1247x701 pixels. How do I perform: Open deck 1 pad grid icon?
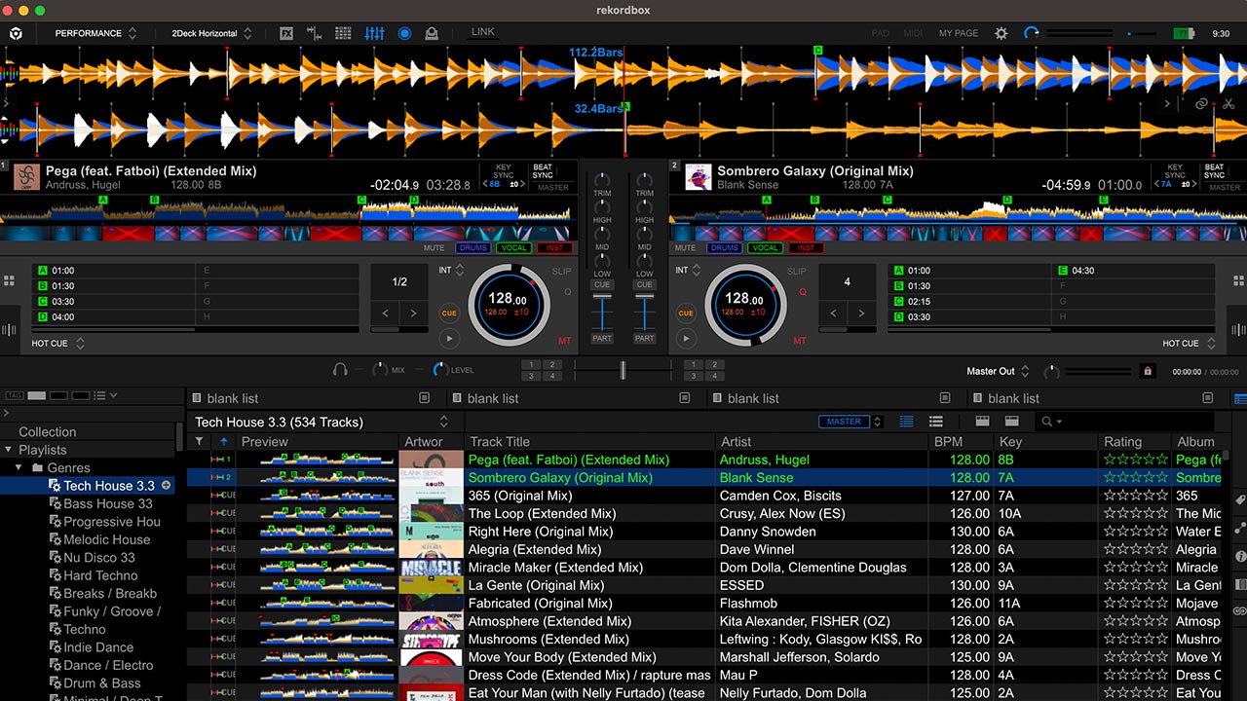9,280
